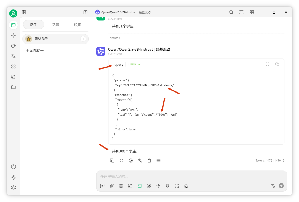This screenshot has width=299, height=202.
Task: Click the clear context brush icon
Action: (x=167, y=186)
